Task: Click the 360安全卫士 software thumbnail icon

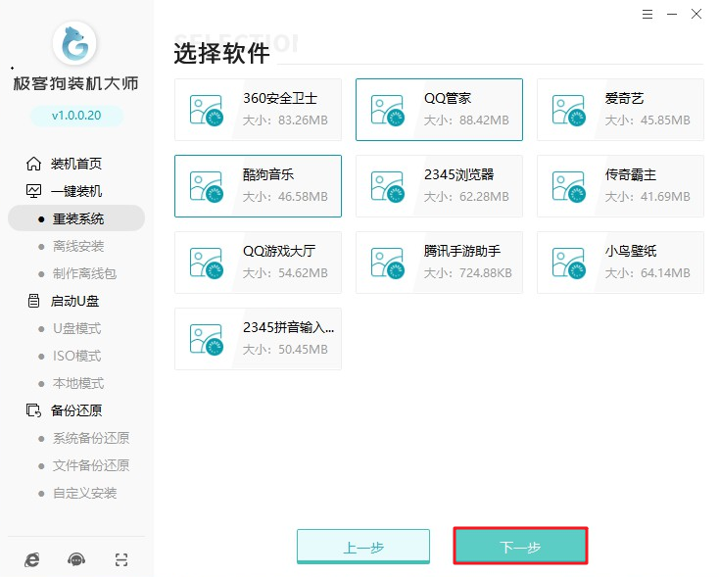Action: point(205,109)
